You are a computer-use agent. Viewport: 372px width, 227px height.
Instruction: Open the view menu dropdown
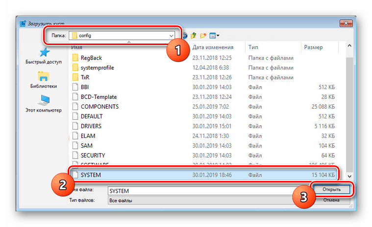pyautogui.click(x=214, y=36)
